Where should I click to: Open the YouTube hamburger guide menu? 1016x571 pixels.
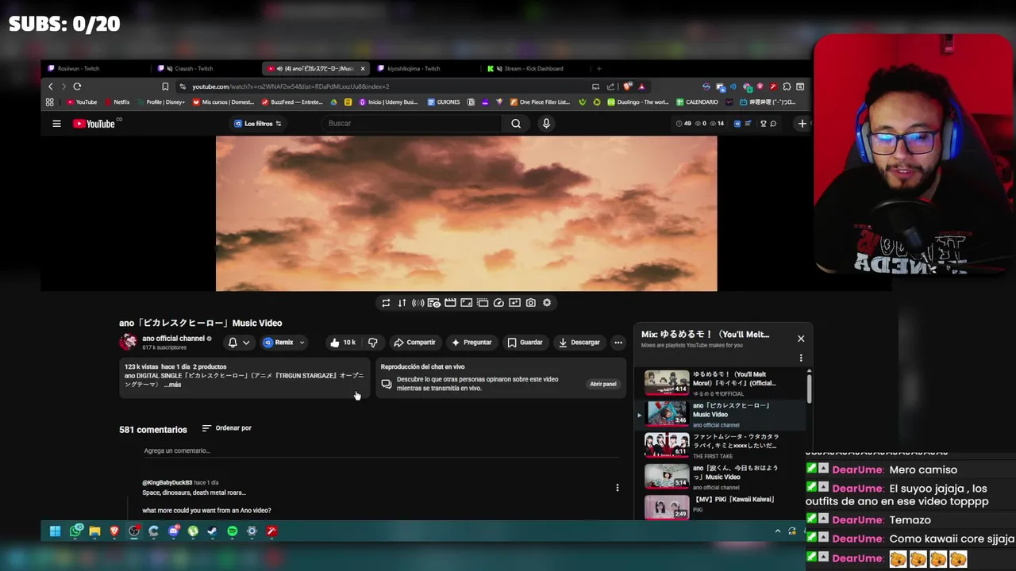(56, 124)
